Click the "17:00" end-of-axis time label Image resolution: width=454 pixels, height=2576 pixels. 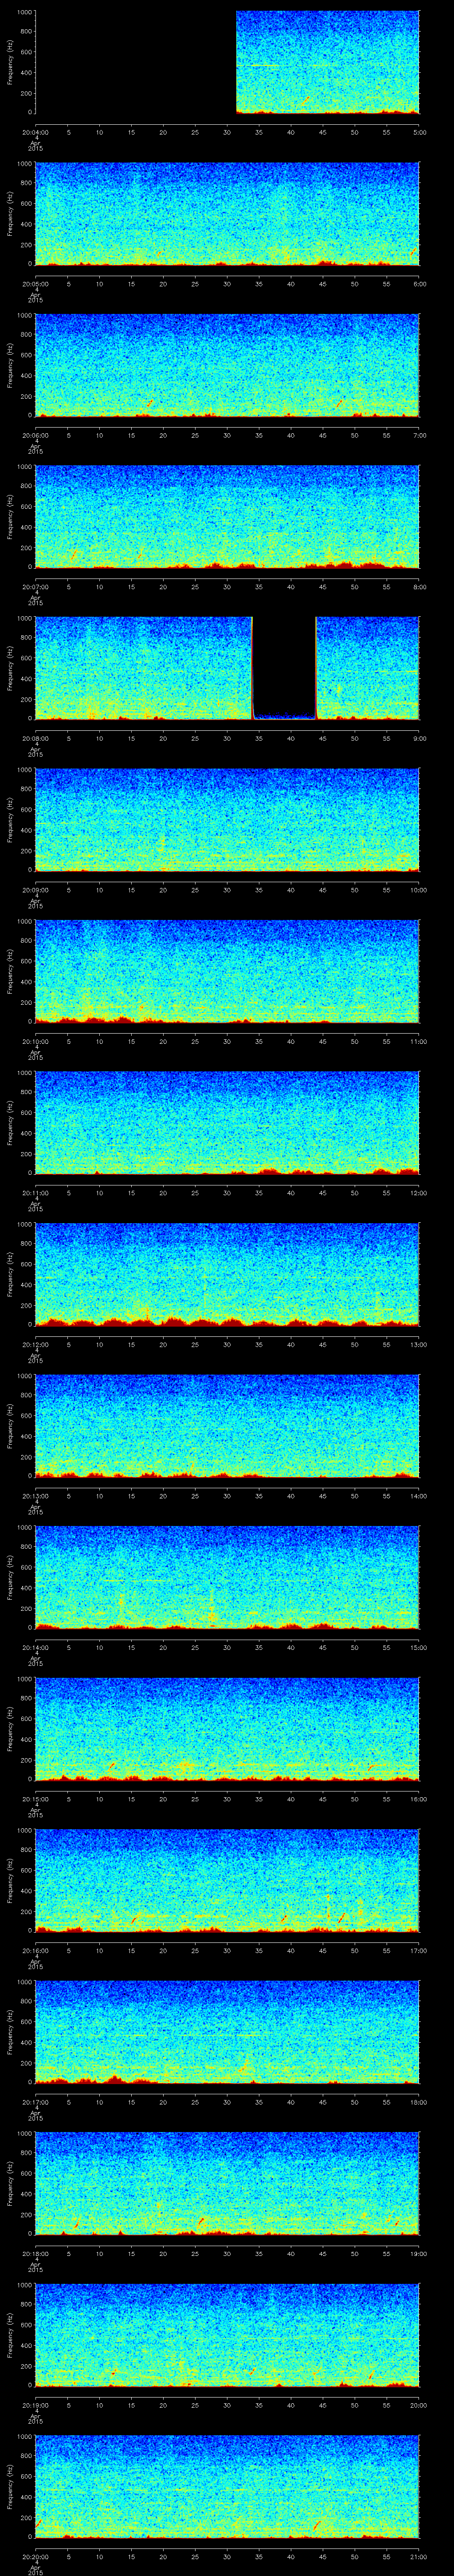[419, 1950]
